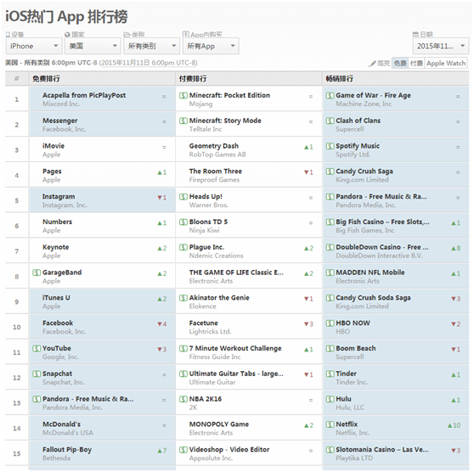Image resolution: width=474 pixels, height=472 pixels.
Task: Open the Instagram app link
Action: [59, 196]
